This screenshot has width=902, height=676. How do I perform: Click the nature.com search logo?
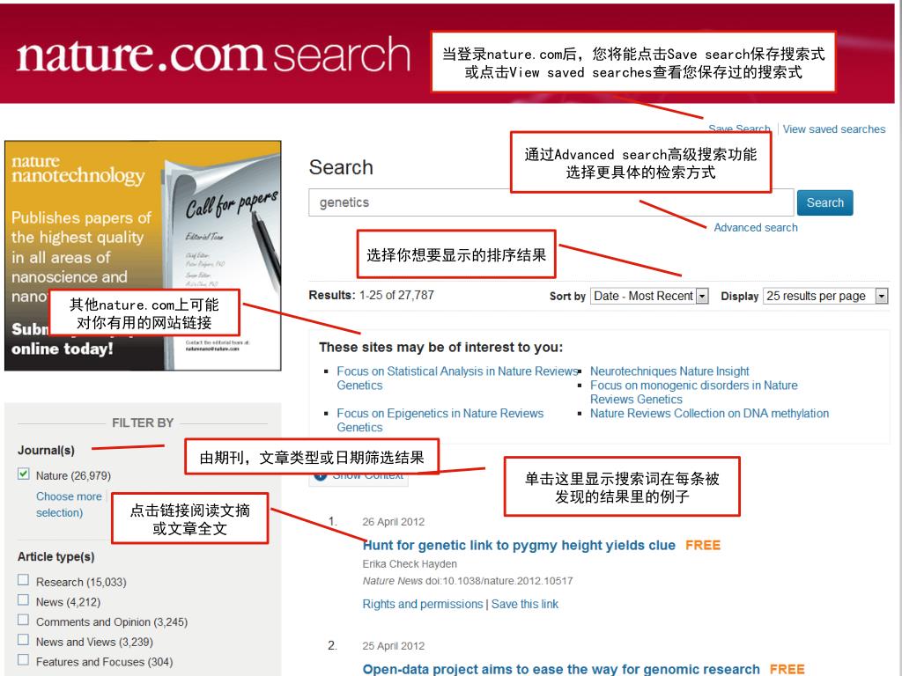point(213,55)
